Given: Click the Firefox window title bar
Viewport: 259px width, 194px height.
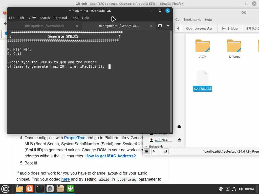Looking at the screenshot, I should (x=129, y=4).
